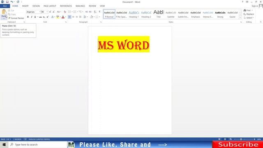Click the highlighted MS WORD text in document
Viewport: 263px width, 148px height.
coord(124,44)
